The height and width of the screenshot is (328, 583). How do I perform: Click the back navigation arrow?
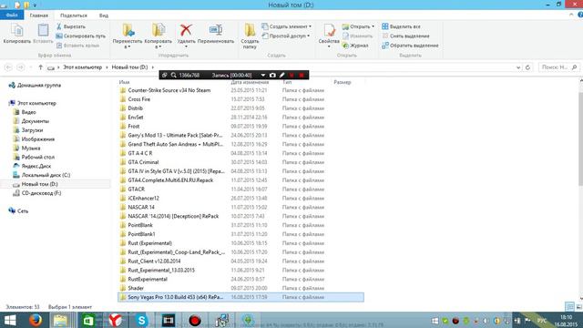tap(8, 67)
